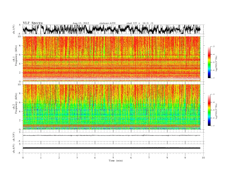Click the "VLF Spectra" plot title
The image size is (229, 177).
tap(33, 23)
